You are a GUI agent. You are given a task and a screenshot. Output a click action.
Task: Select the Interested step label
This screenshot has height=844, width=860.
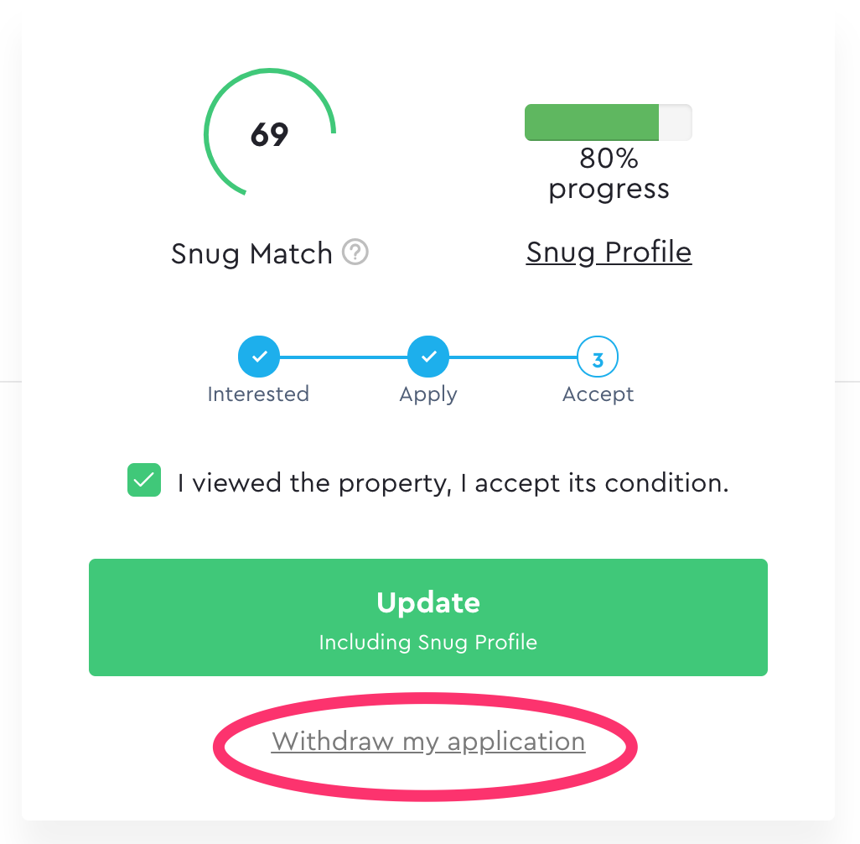pyautogui.click(x=258, y=394)
